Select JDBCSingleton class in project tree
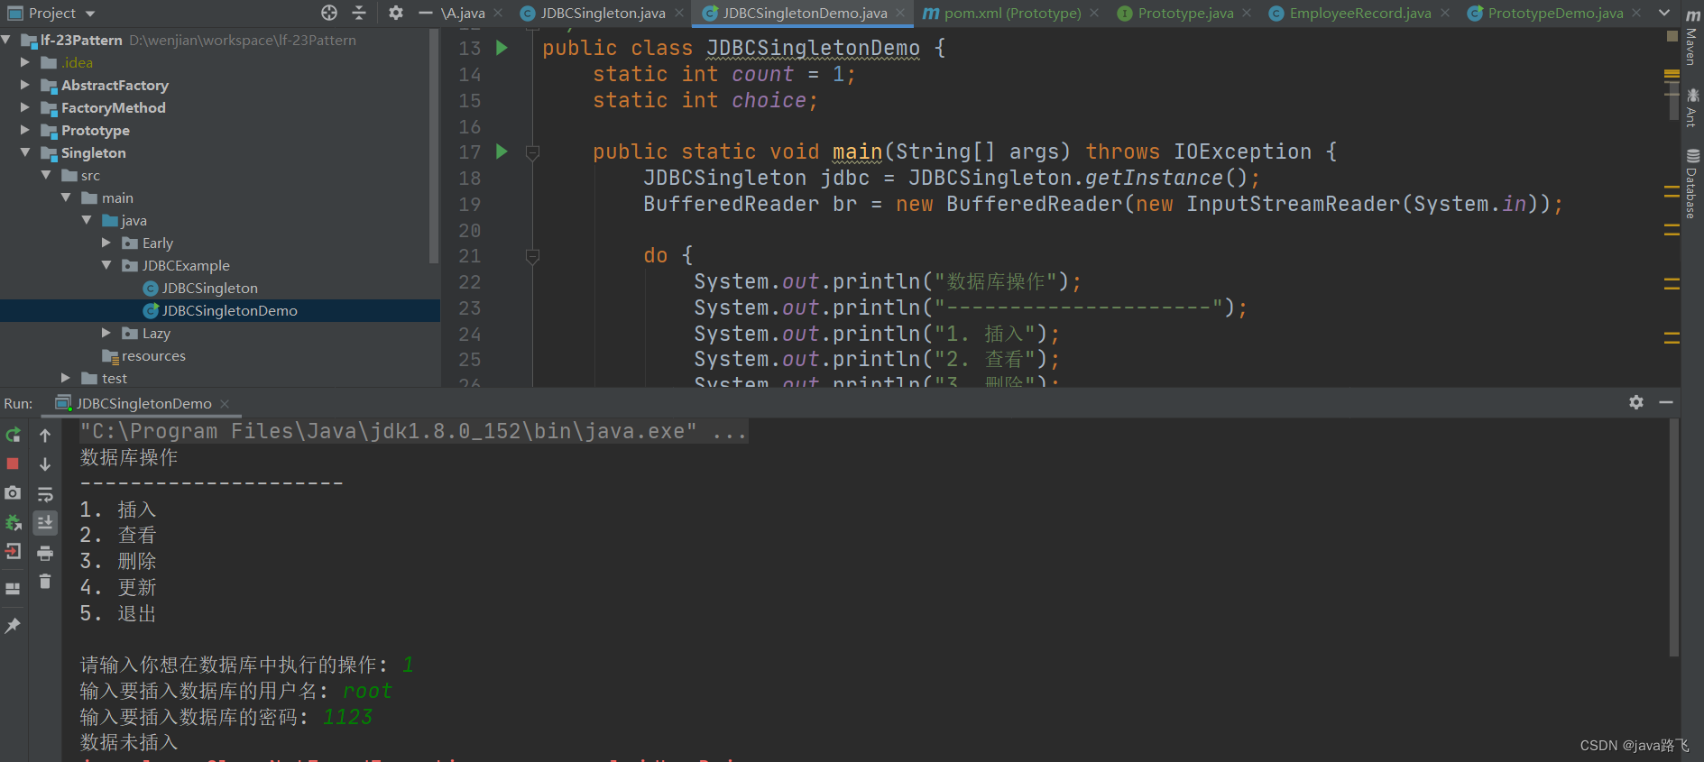The image size is (1704, 762). [209, 288]
